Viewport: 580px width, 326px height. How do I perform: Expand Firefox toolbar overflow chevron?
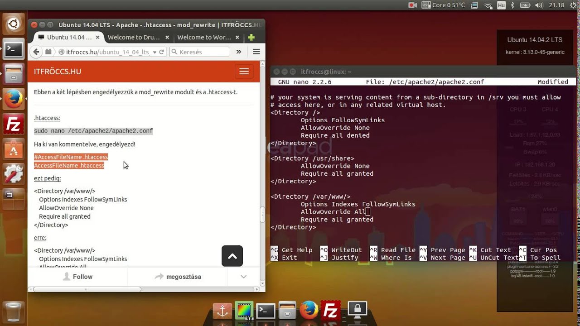coord(239,52)
